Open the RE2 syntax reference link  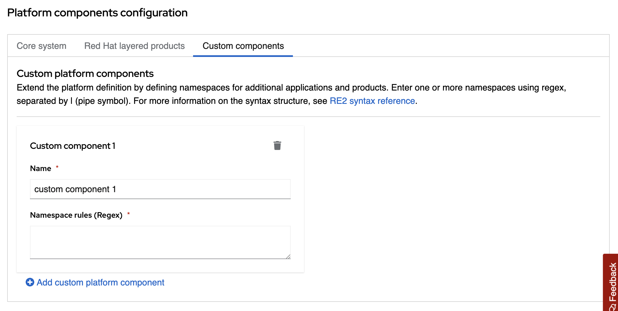tap(372, 101)
